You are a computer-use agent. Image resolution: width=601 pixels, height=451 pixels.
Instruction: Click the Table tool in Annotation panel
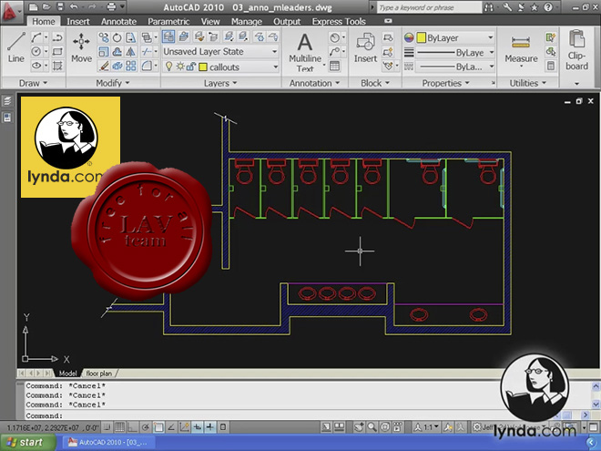click(x=334, y=66)
